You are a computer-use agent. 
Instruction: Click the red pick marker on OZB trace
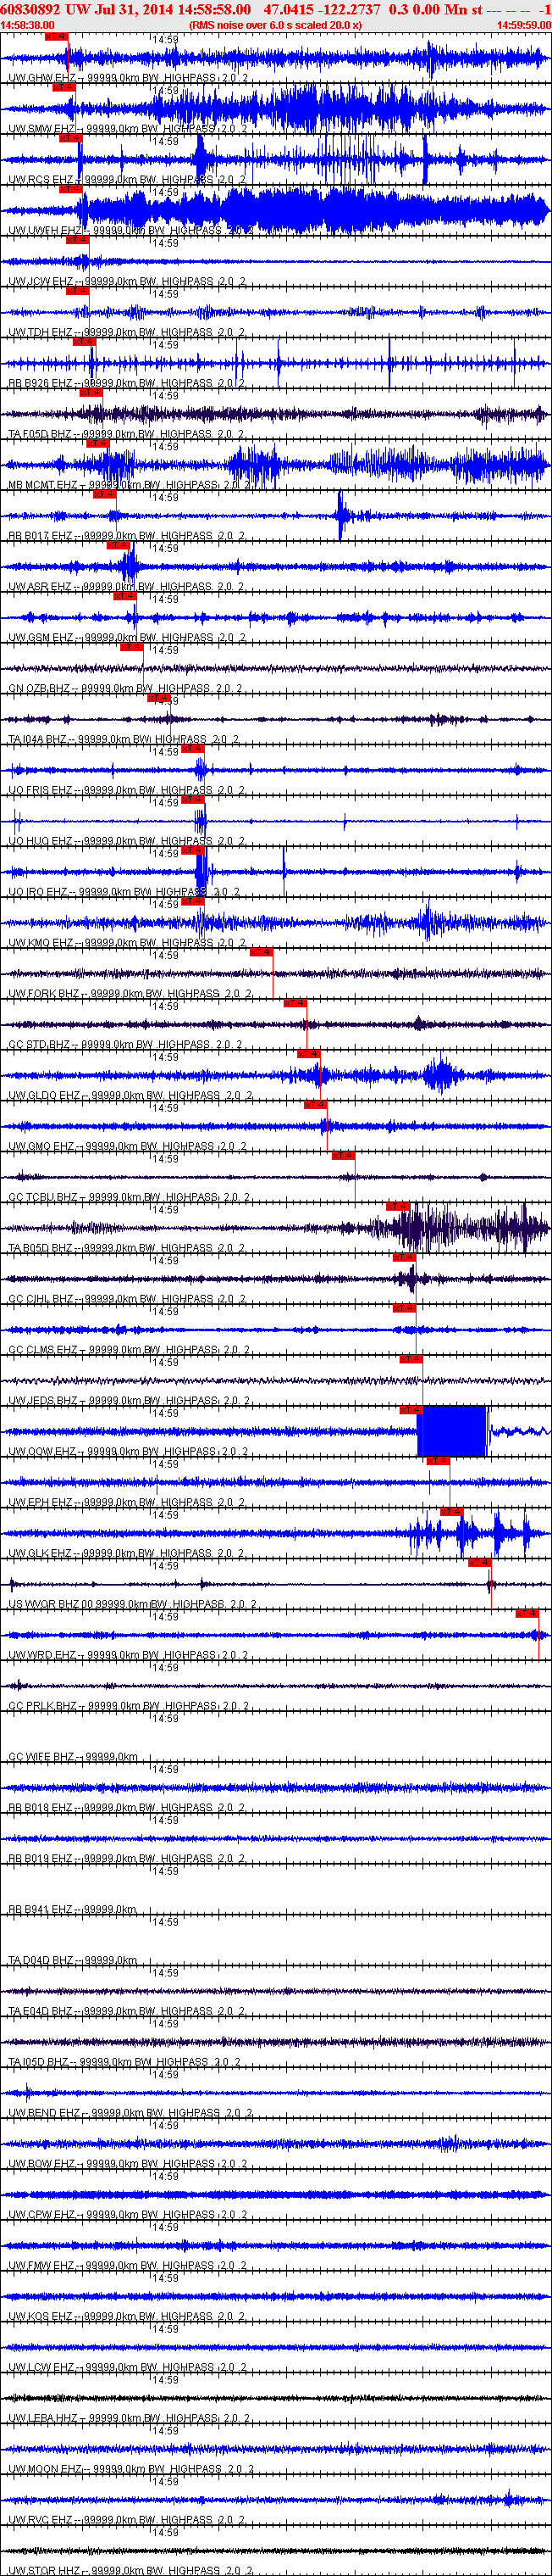132,647
